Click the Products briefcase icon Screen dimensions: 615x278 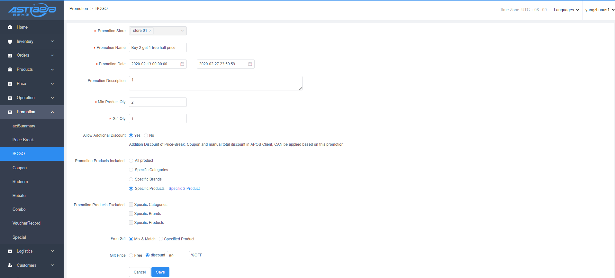click(x=10, y=69)
